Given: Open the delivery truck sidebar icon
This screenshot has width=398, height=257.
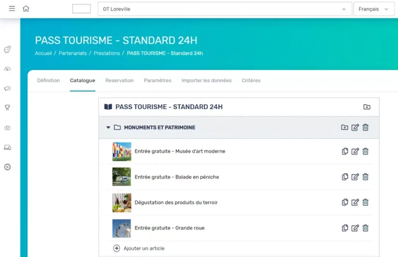Looking at the screenshot, I should click(x=7, y=147).
